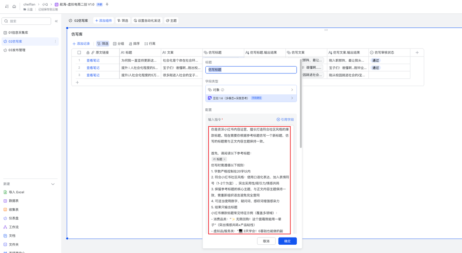Open 查看笔记 link in row 1

pos(93,60)
